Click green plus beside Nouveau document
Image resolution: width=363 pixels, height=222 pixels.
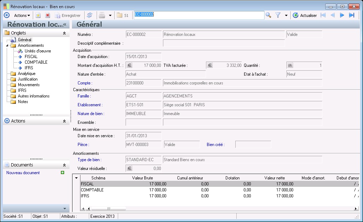click(62, 173)
